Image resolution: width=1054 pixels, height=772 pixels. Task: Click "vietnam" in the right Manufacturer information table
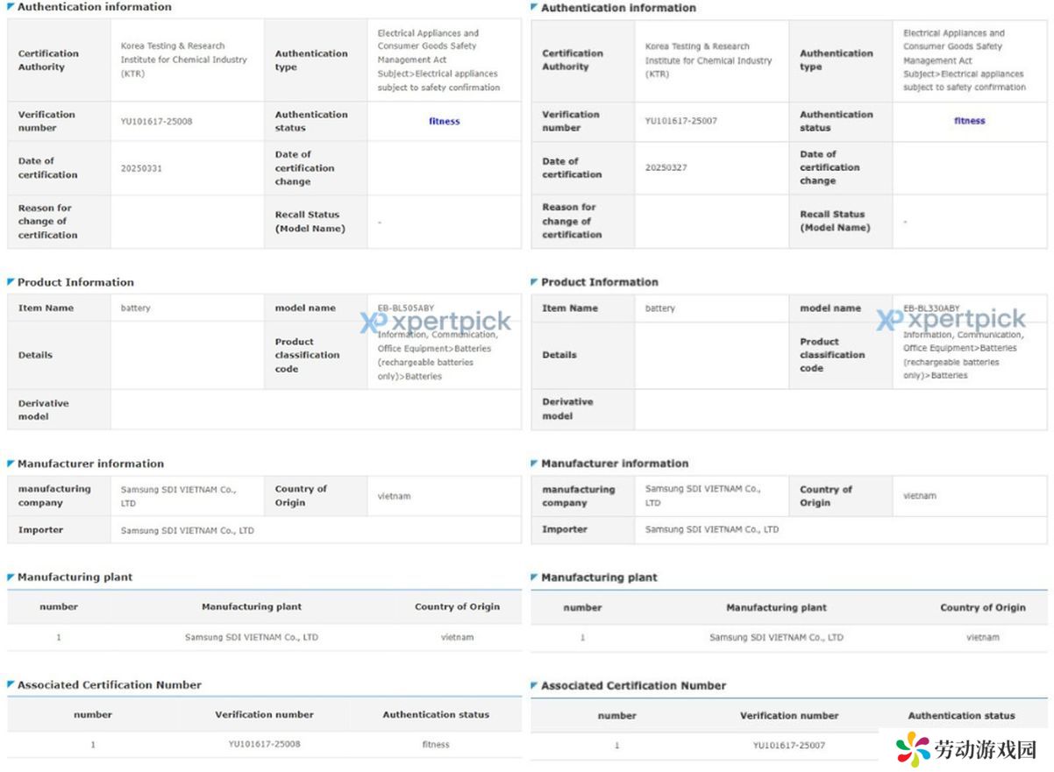click(920, 496)
